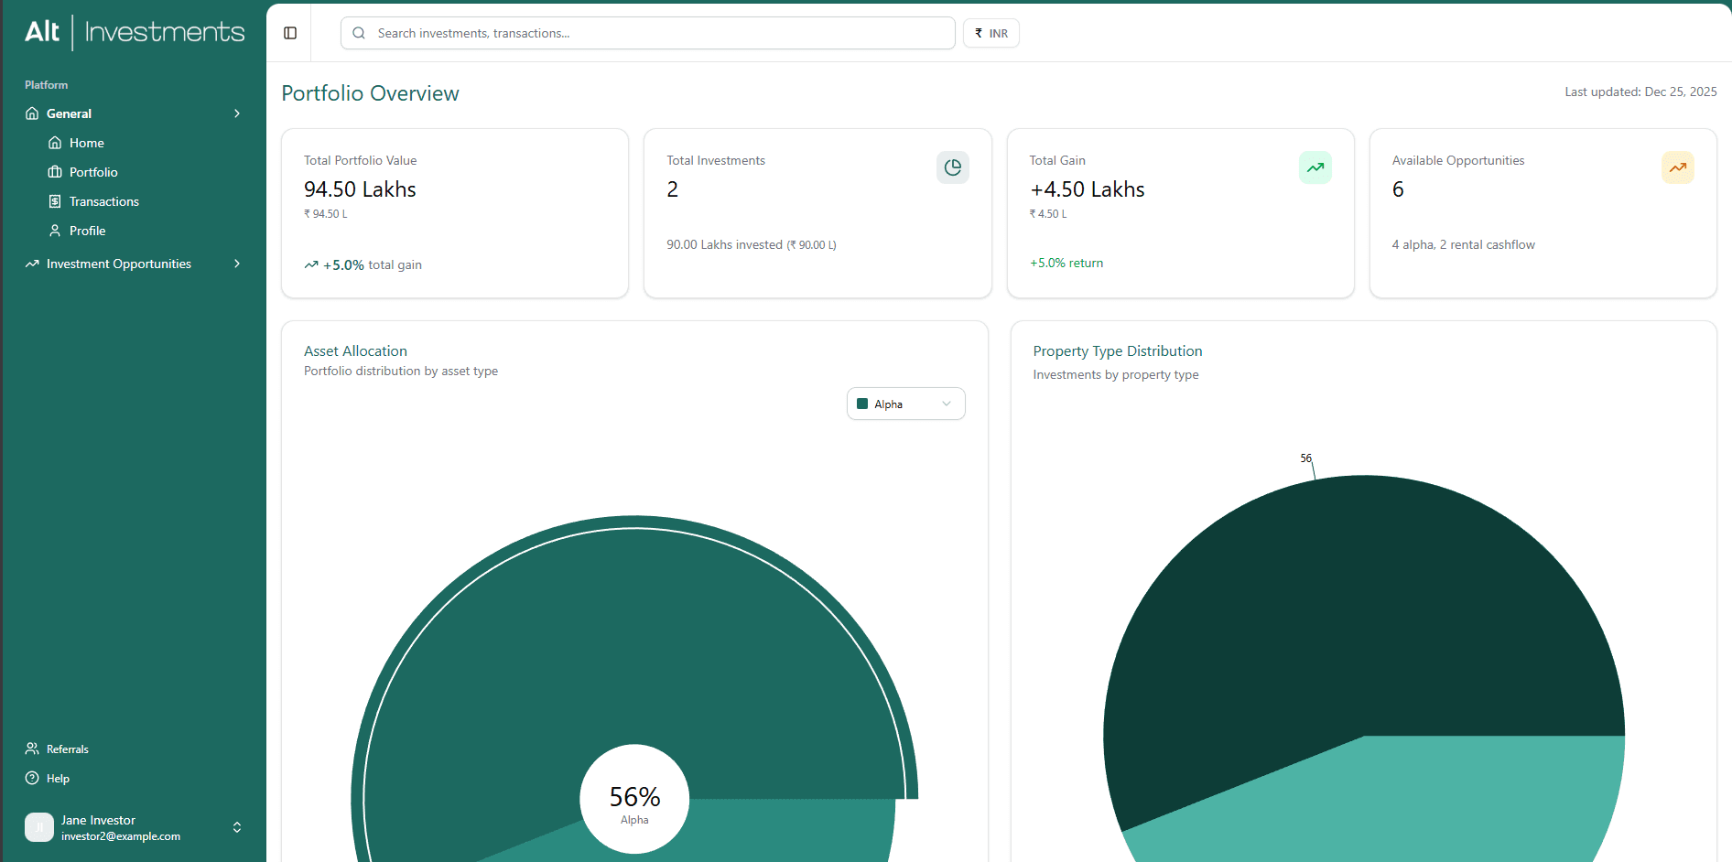Click the Alt Investments logo
1732x862 pixels.
pyautogui.click(x=135, y=32)
